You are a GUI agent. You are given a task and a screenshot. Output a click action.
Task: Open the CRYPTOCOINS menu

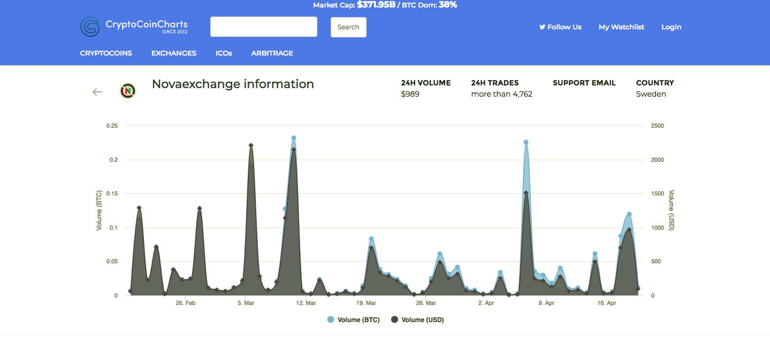106,53
